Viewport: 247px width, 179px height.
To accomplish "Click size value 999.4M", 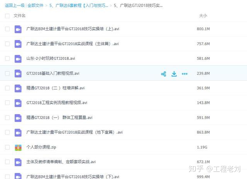I will click(x=203, y=177).
